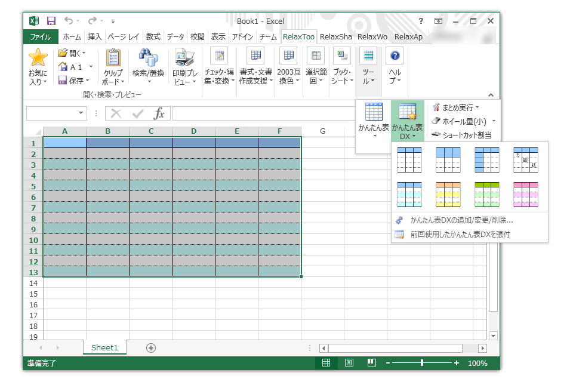This screenshot has height=382, width=573.
Task: Customize Quick Access Toolbar dropdown
Action: 113,21
